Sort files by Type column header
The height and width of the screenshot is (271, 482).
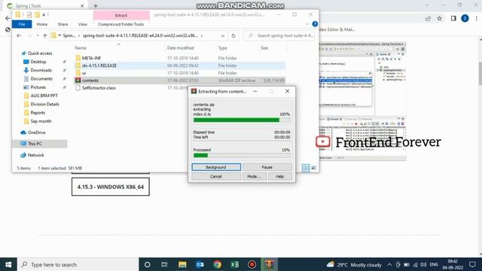[x=223, y=48]
